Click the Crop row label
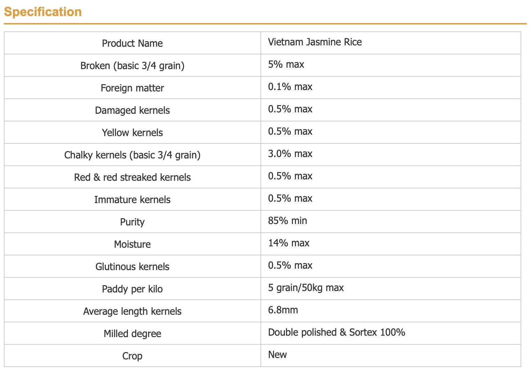The width and height of the screenshot is (530, 373). pos(132,356)
